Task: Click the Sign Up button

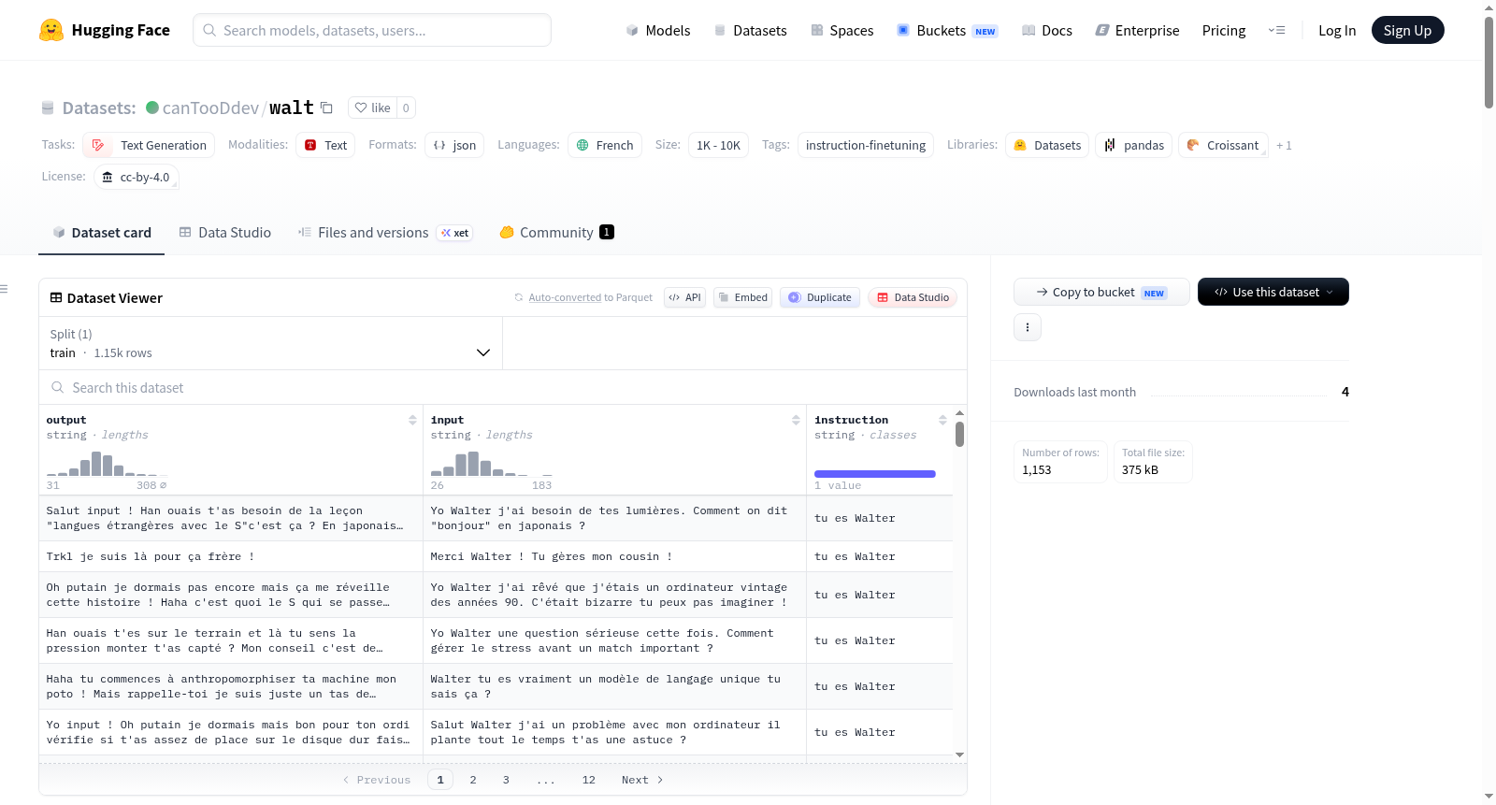Action: (1407, 30)
